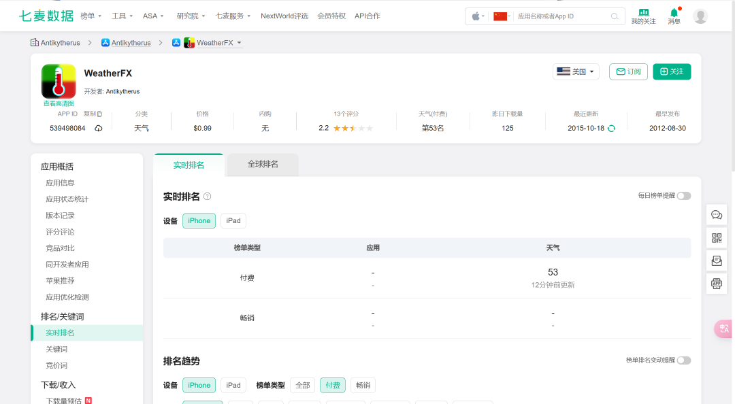Open the QR code floating icon
This screenshot has width=735, height=404.
point(717,238)
